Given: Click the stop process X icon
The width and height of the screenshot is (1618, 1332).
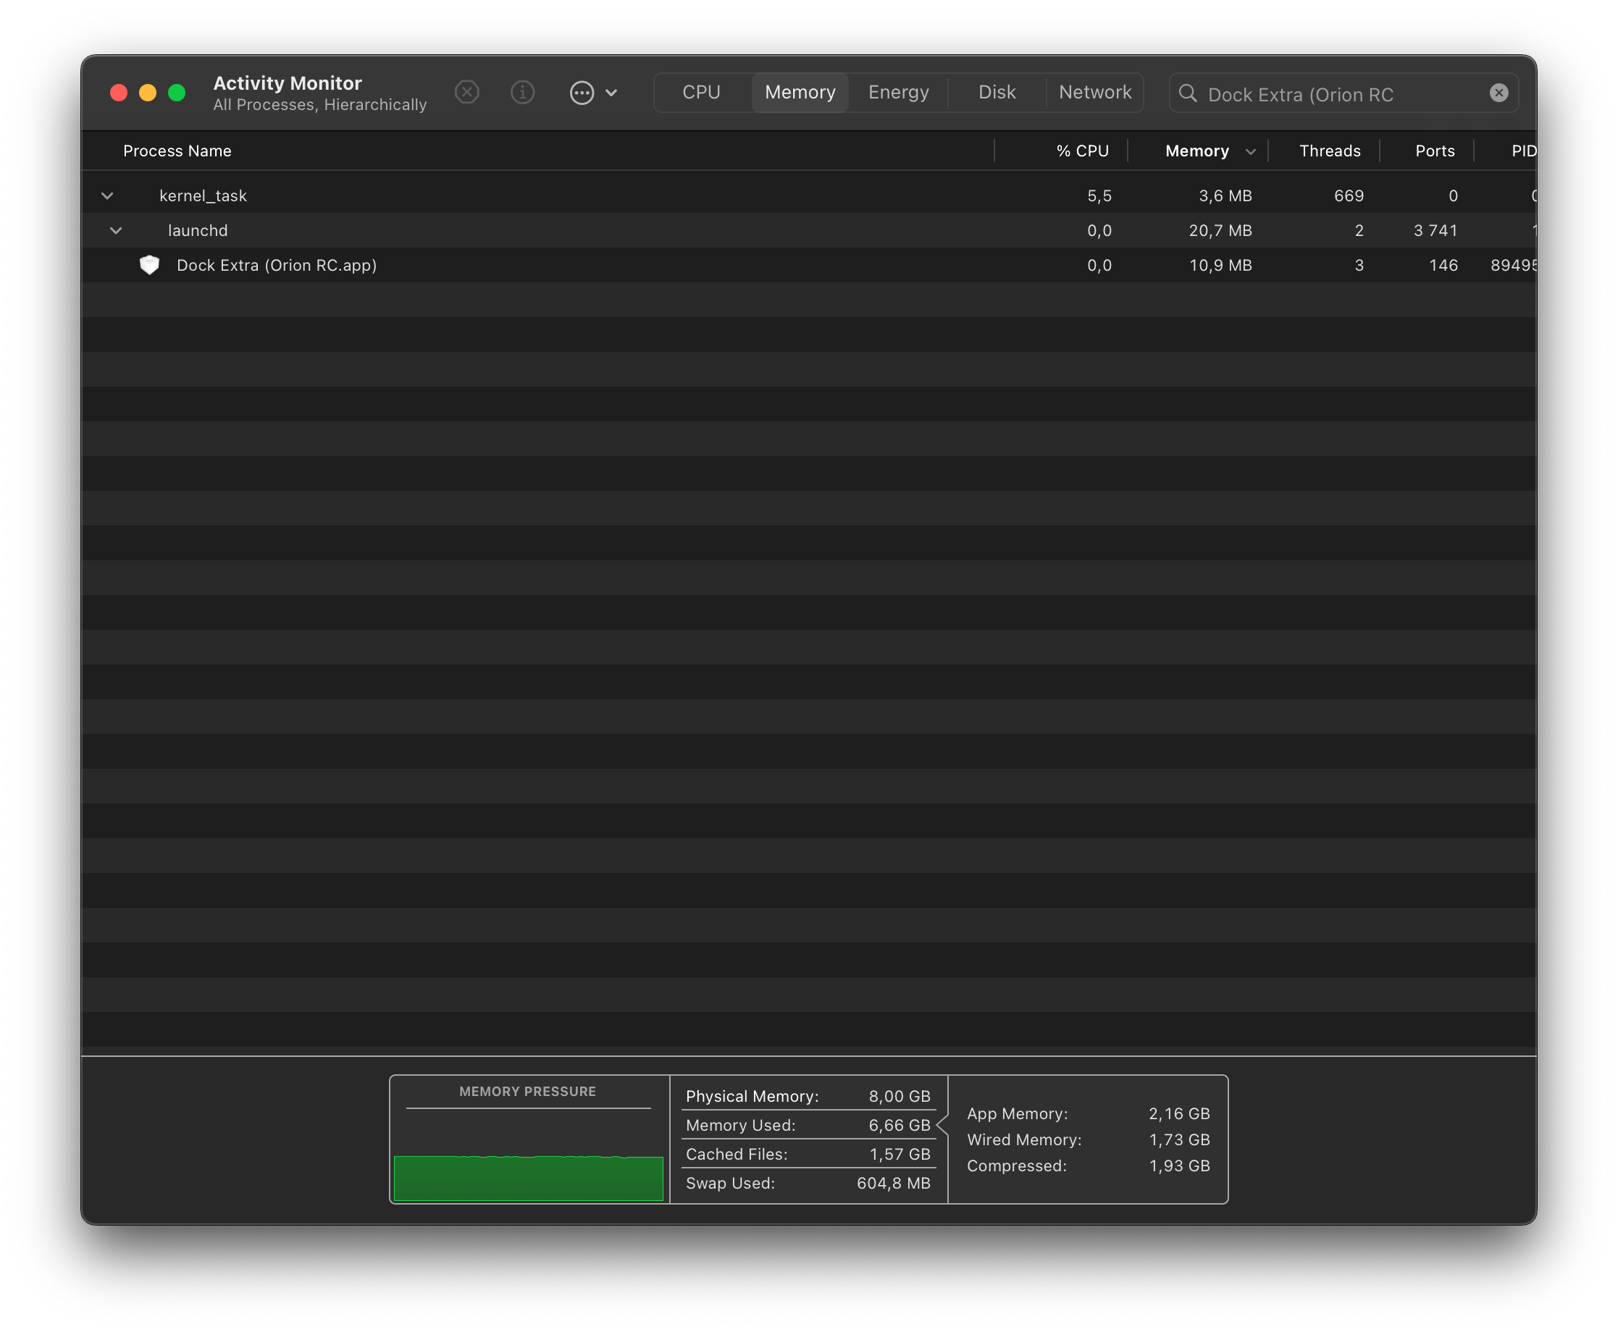Looking at the screenshot, I should point(466,93).
